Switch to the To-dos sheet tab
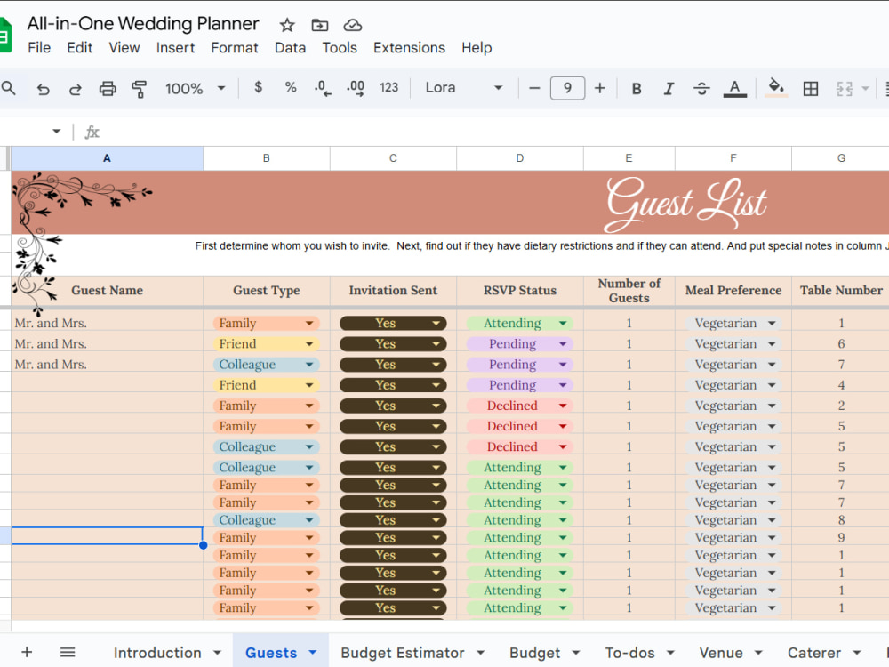 click(629, 653)
